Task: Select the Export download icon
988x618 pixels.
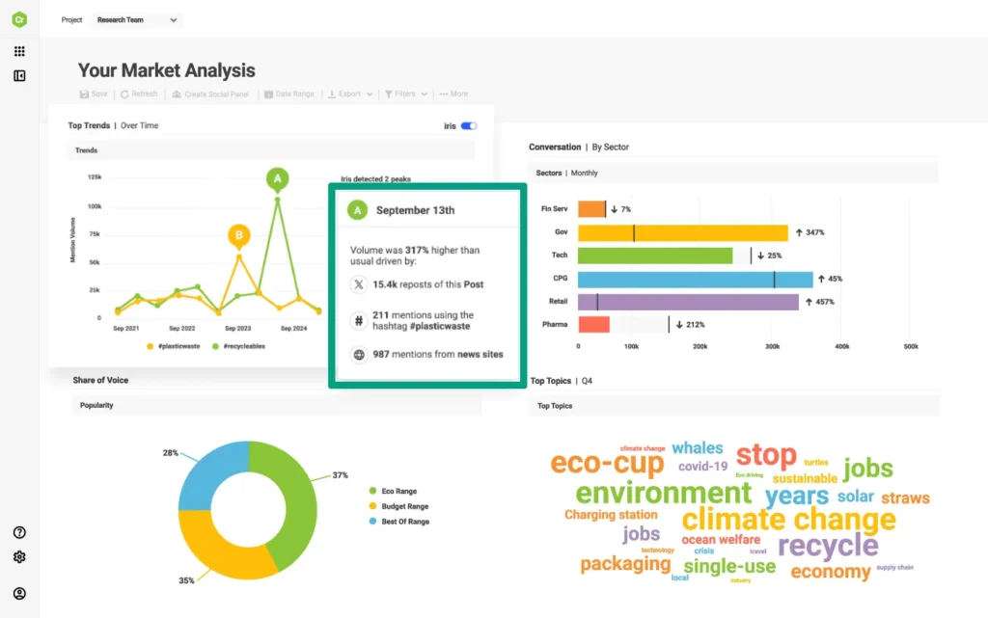Action: (332, 94)
